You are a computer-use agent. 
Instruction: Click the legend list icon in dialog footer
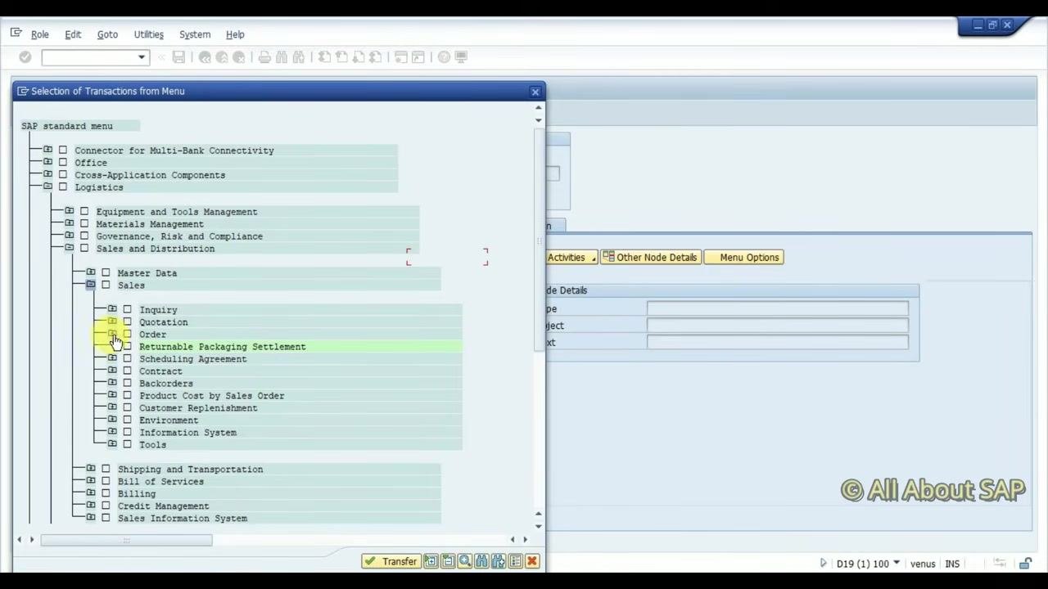point(515,561)
